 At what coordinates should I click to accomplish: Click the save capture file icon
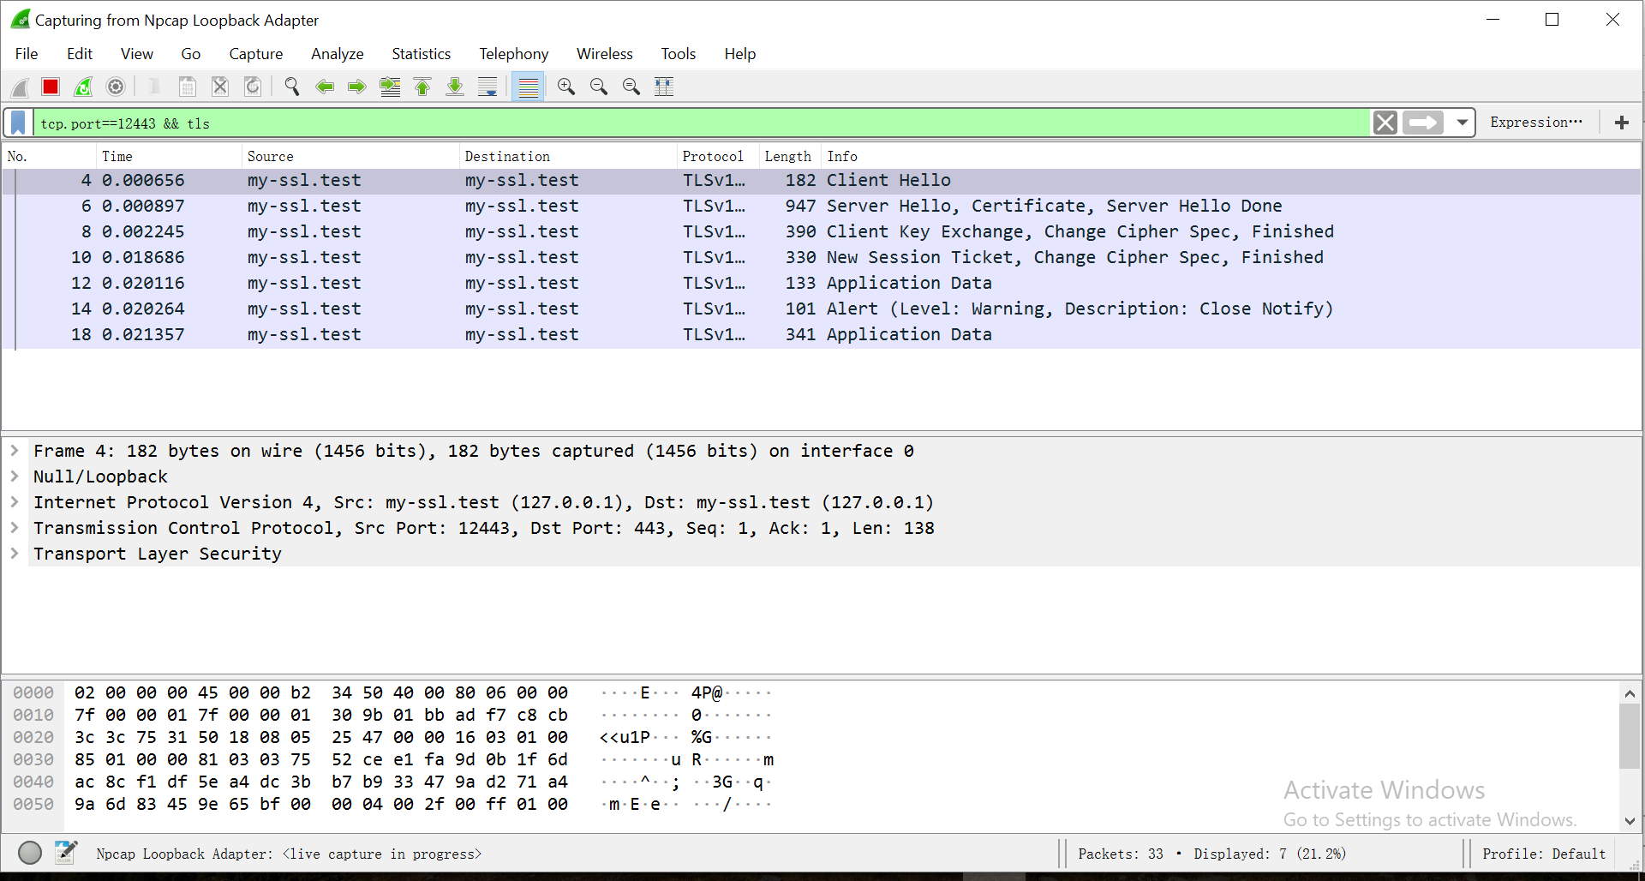click(x=188, y=87)
